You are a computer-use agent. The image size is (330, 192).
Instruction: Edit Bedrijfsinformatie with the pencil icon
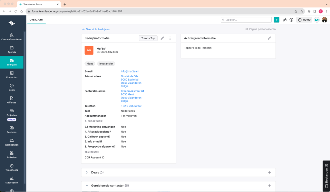162,38
